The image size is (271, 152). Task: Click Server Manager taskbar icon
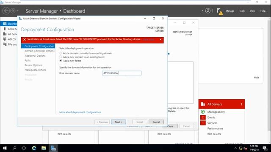coord(53,148)
